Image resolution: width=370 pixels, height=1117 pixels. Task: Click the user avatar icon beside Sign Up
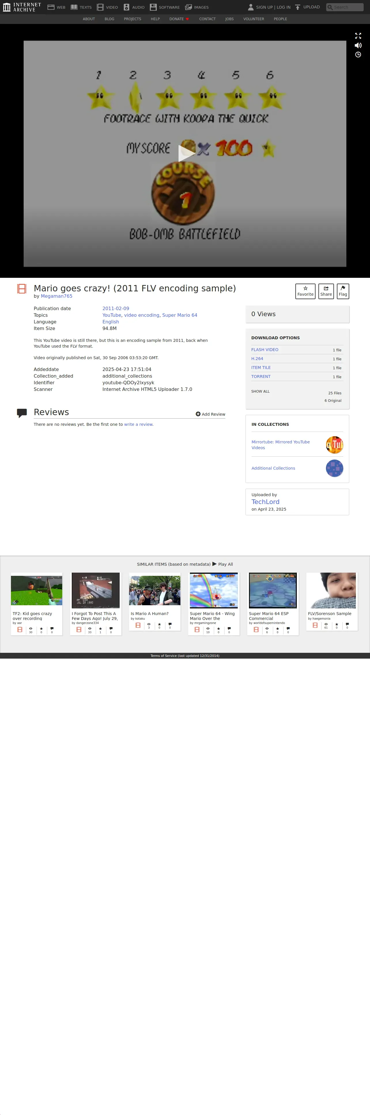(250, 8)
